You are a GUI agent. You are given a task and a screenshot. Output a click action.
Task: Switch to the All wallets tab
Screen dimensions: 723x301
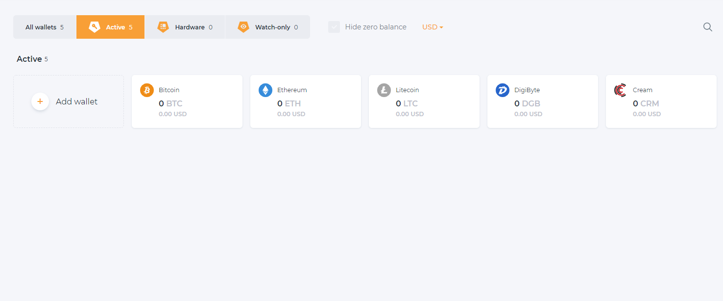[x=45, y=27]
